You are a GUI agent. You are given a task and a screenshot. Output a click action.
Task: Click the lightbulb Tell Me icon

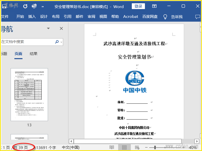(x=165, y=17)
